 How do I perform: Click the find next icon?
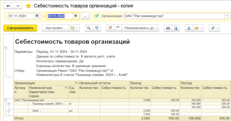97,28
